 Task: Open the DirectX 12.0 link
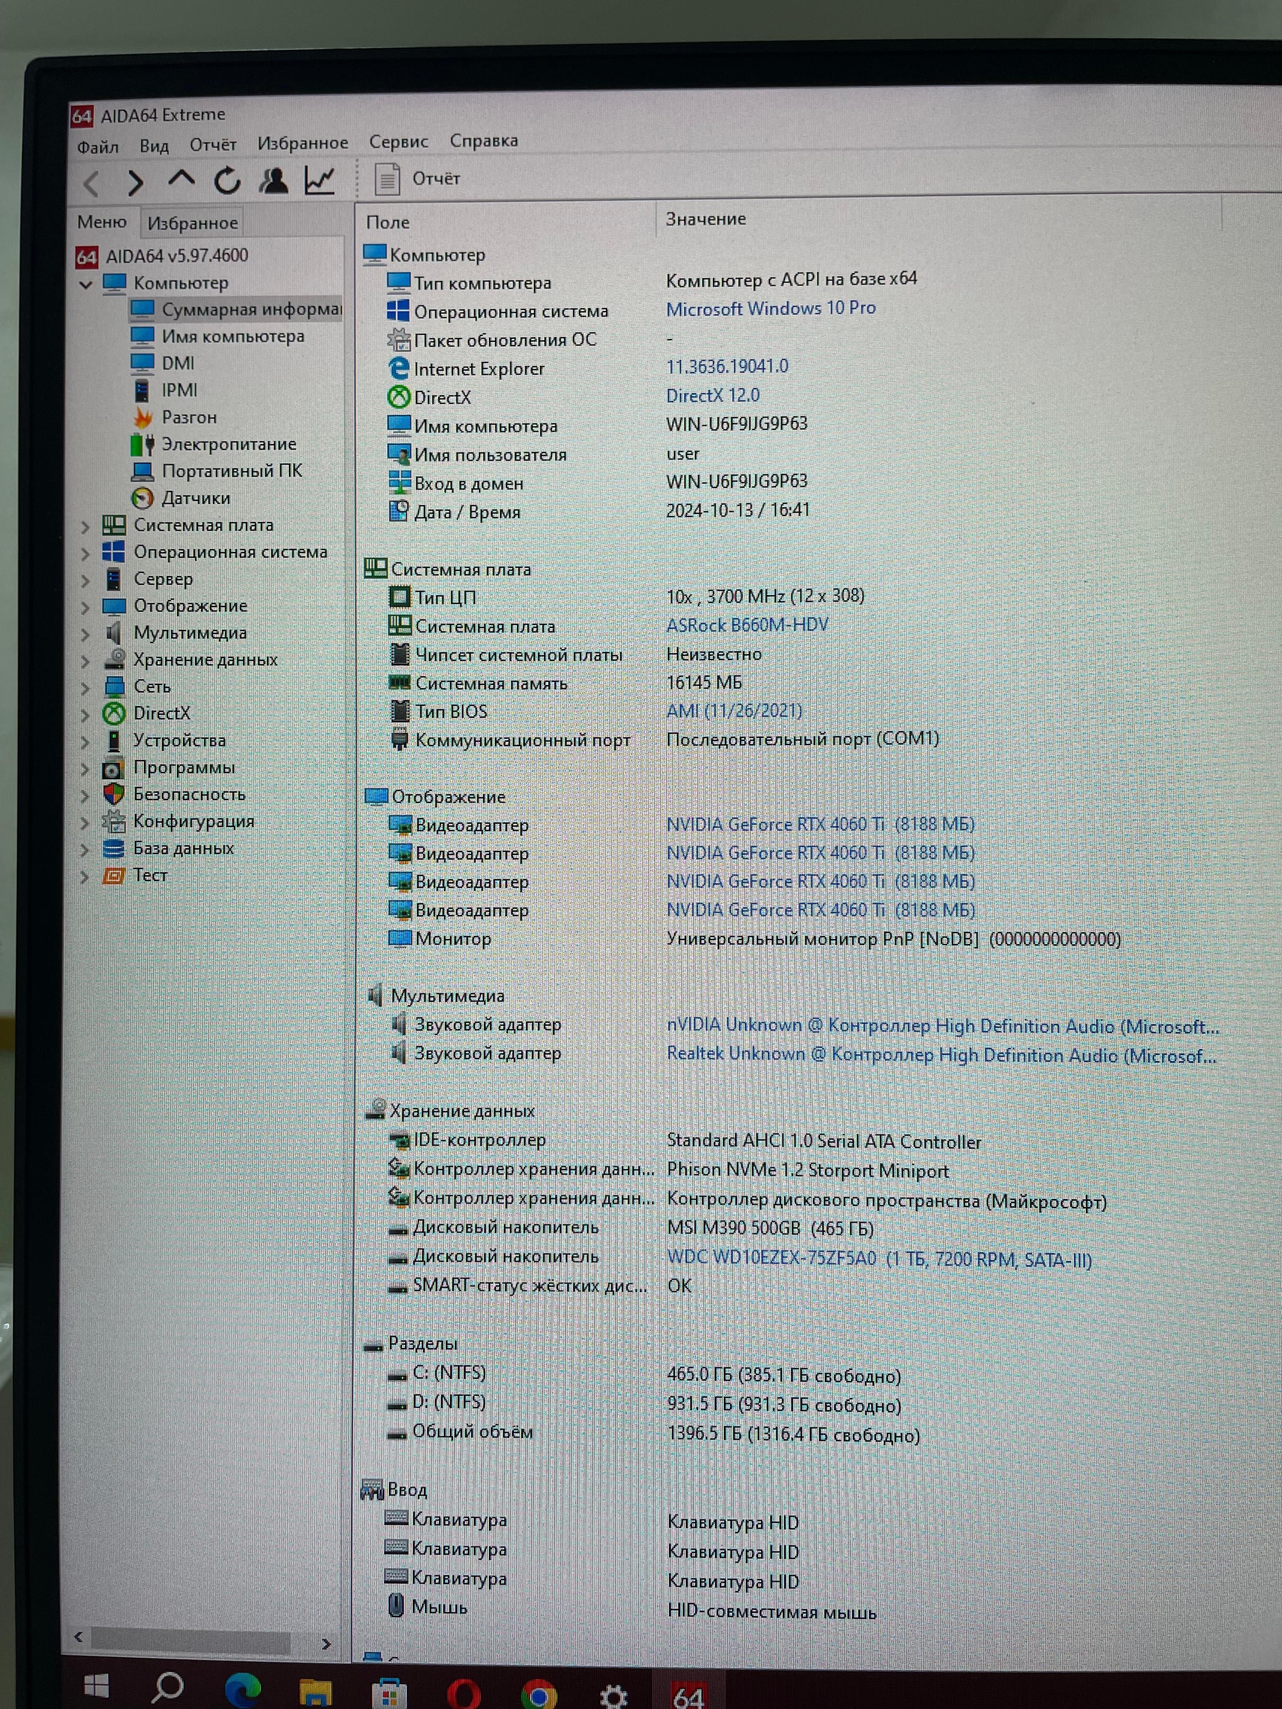713,395
